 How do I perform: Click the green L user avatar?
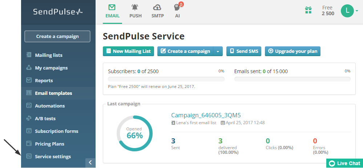point(347,10)
